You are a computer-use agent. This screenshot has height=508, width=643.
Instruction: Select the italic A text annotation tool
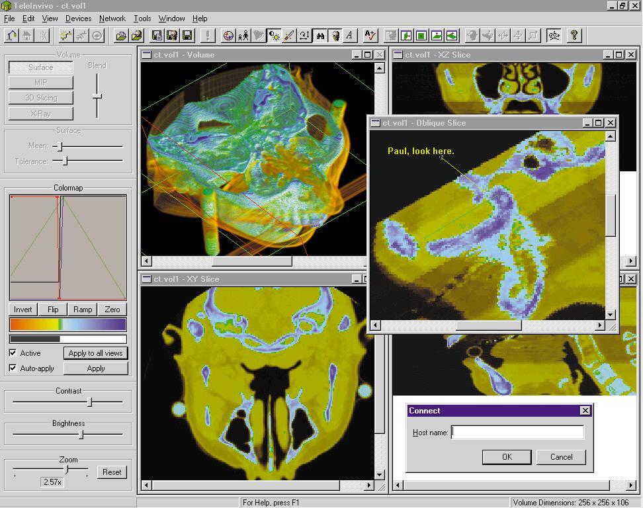(349, 36)
